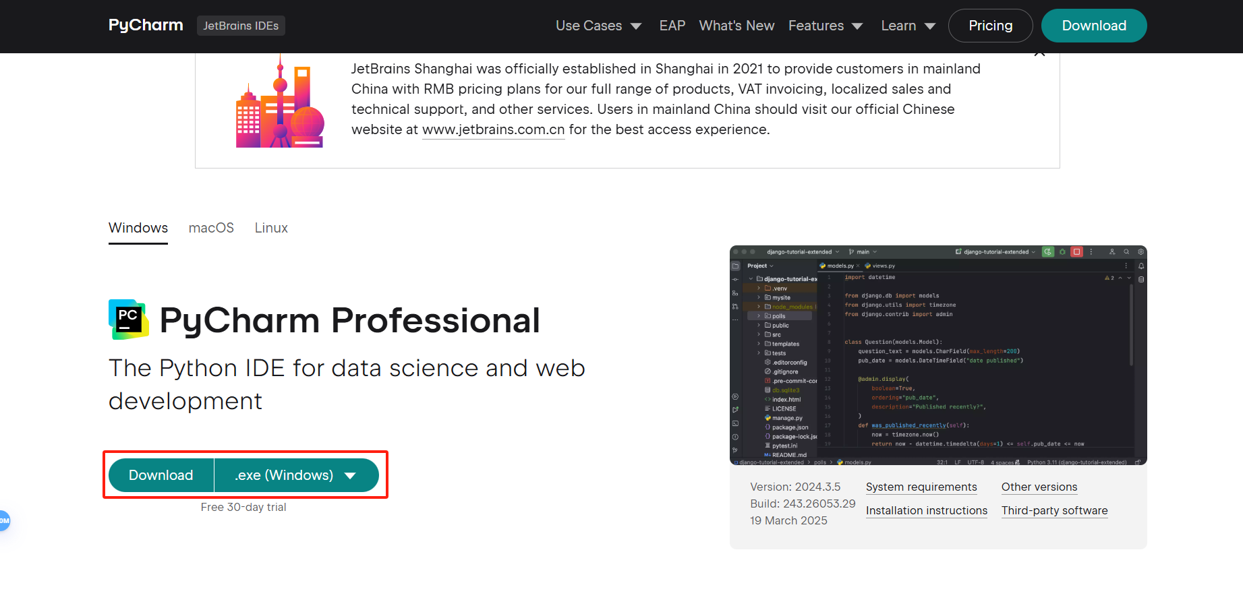
Task: Click the PyCharm Professional heading
Action: 349,320
